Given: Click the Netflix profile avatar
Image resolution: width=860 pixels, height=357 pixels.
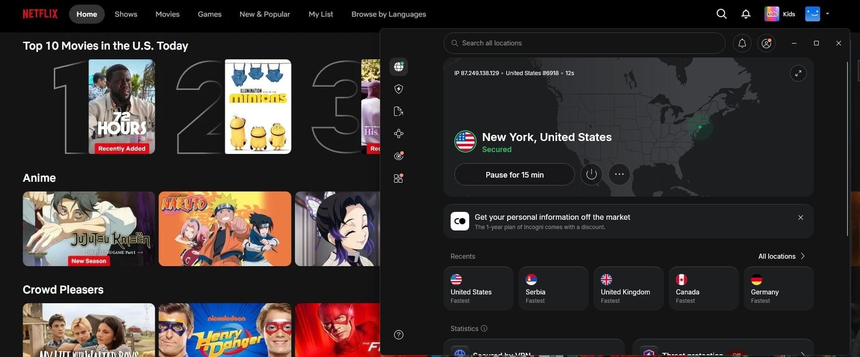Looking at the screenshot, I should pyautogui.click(x=813, y=14).
